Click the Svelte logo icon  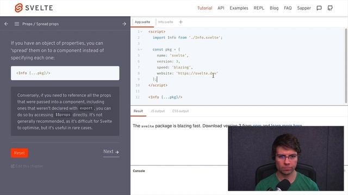(18, 8)
